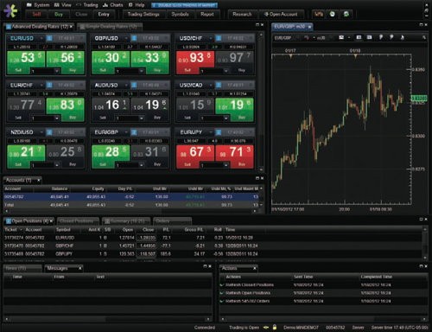Click the Trading Settings button

click(x=143, y=14)
